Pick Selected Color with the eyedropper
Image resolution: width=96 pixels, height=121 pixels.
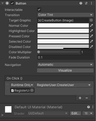coord(91,41)
